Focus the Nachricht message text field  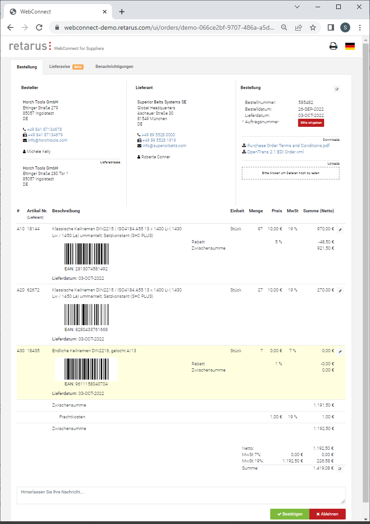181,495
